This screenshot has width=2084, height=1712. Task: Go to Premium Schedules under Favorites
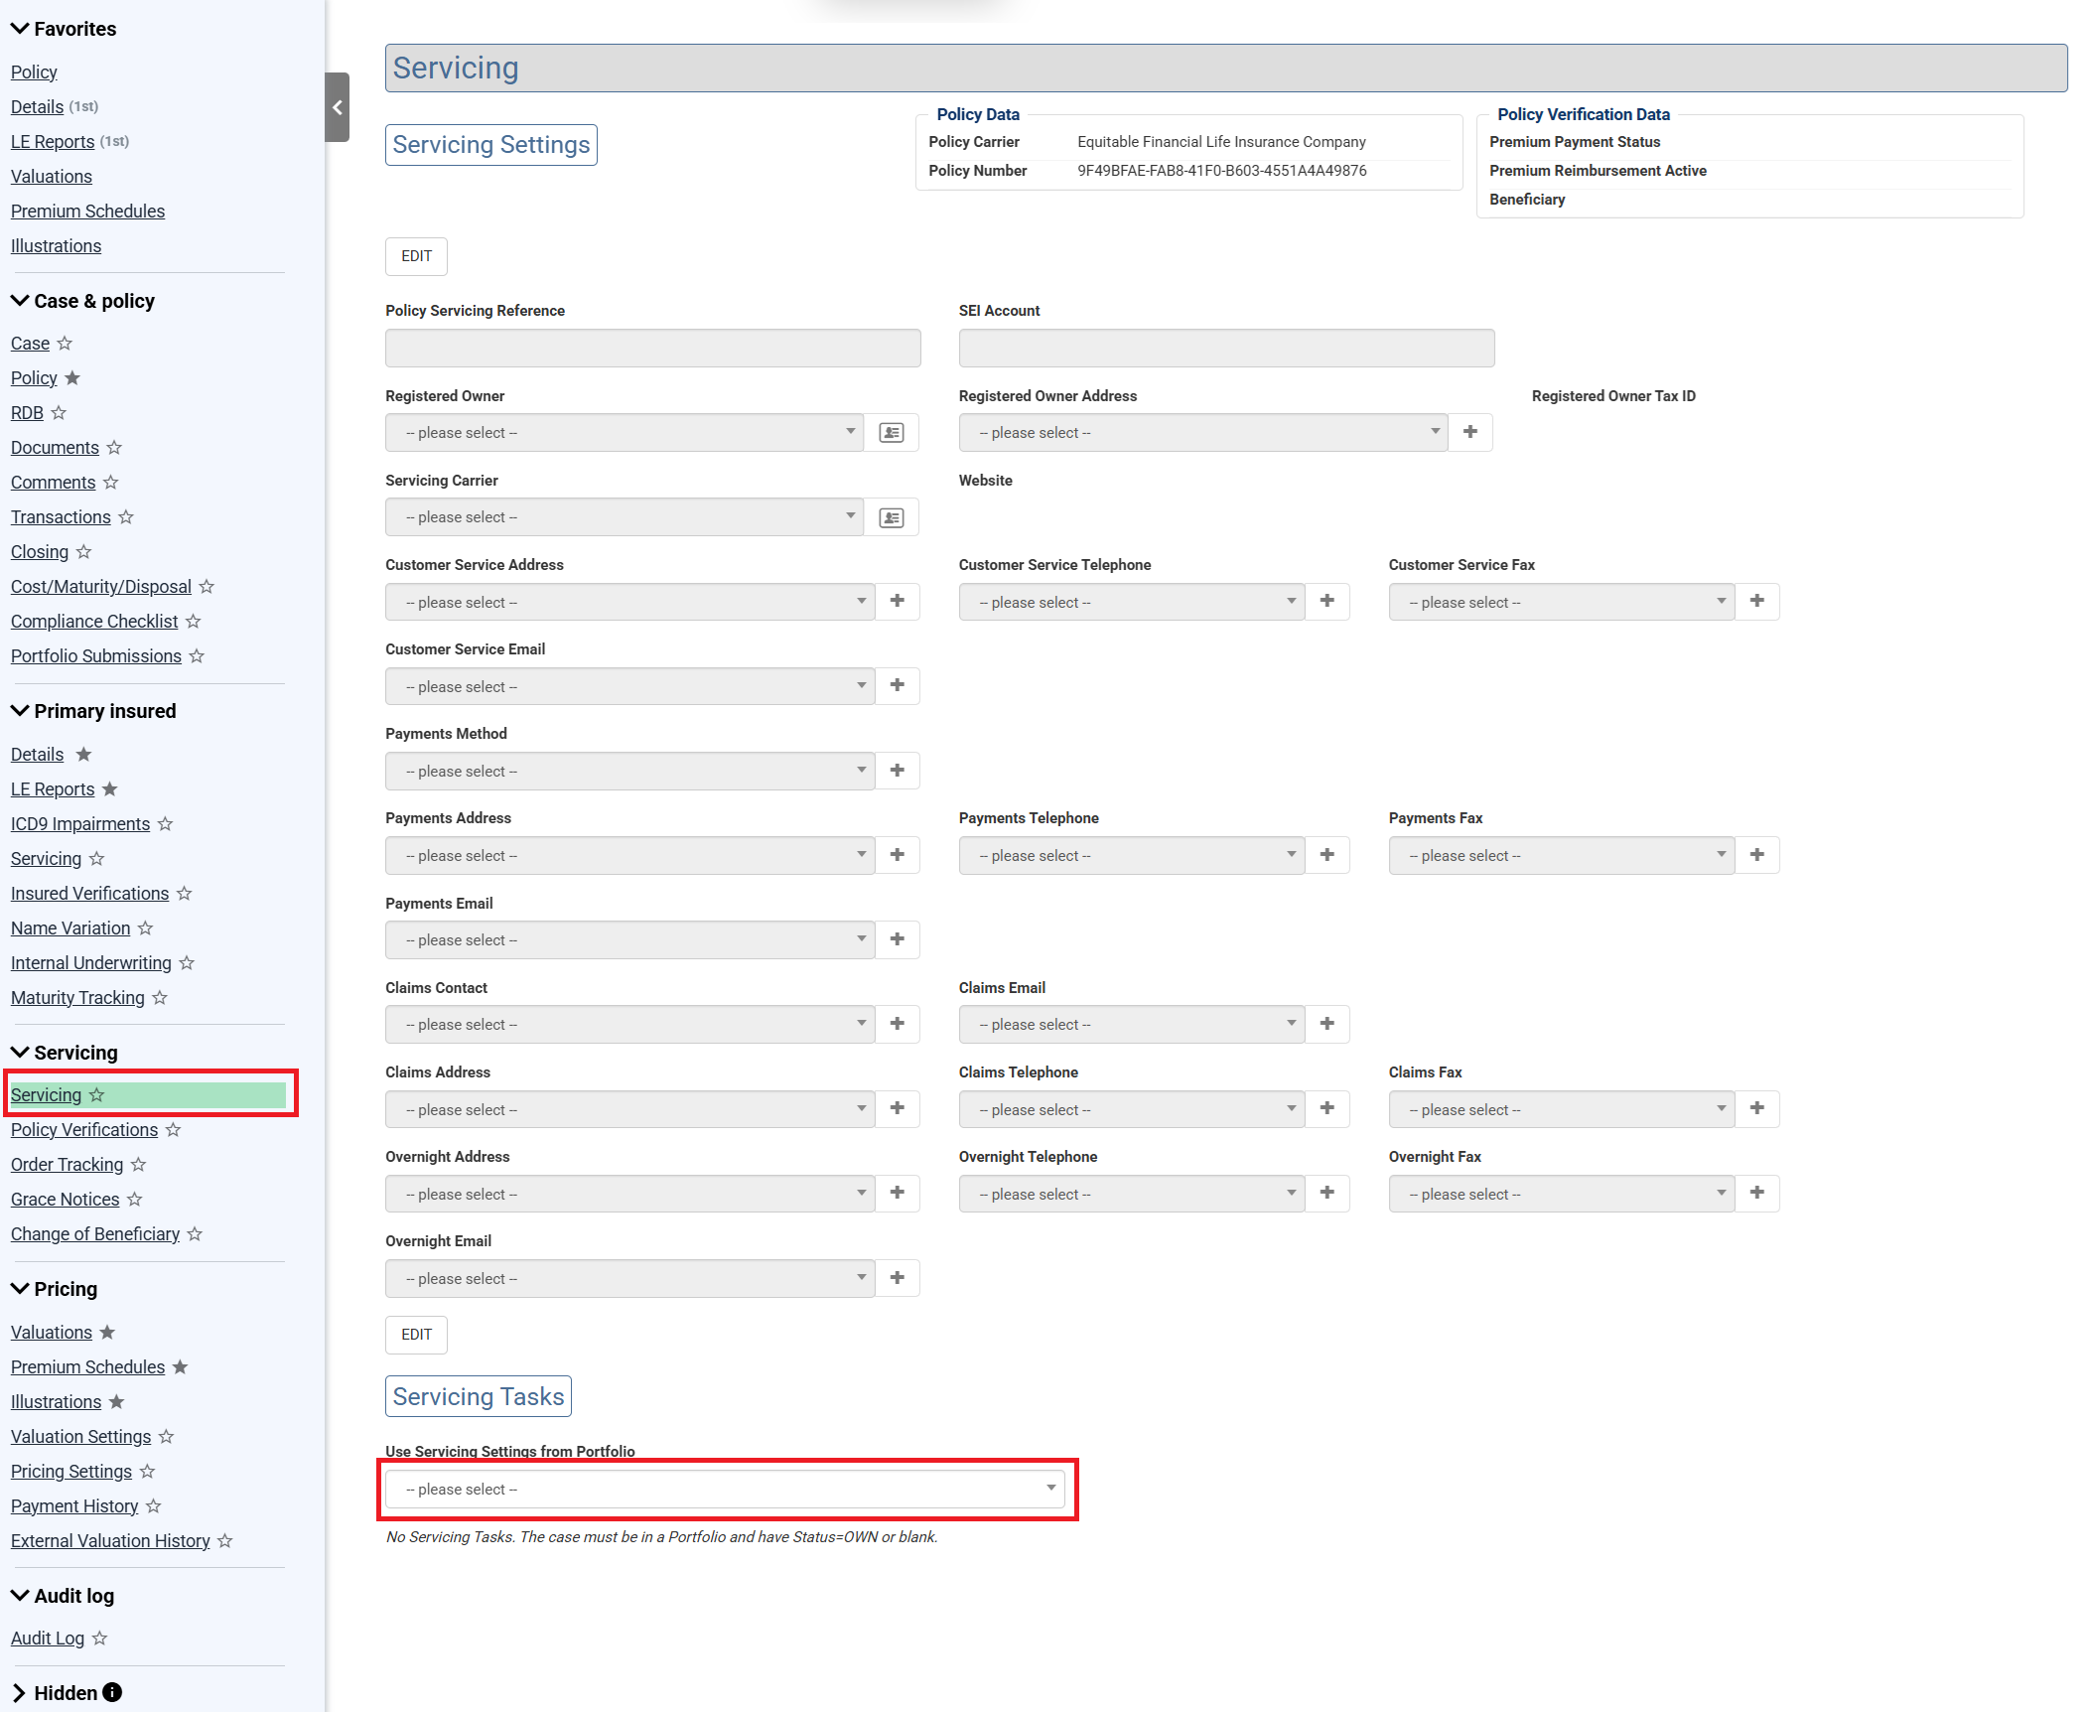[87, 212]
